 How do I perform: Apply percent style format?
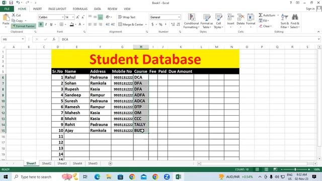click(160, 25)
